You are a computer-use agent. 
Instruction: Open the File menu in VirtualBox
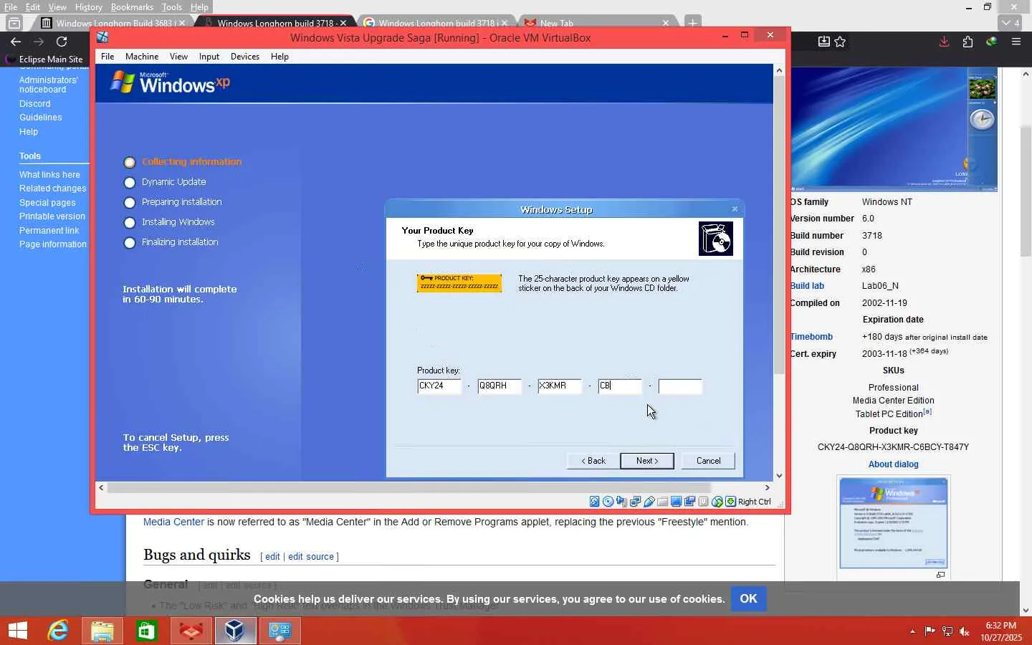[x=107, y=57]
